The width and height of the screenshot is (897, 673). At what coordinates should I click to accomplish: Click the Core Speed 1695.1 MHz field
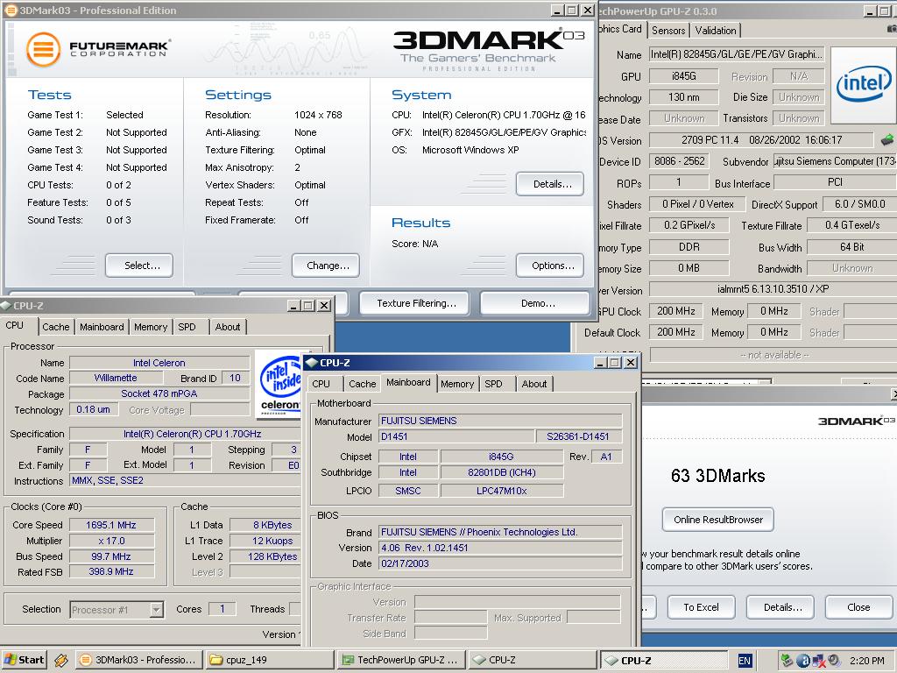(111, 525)
